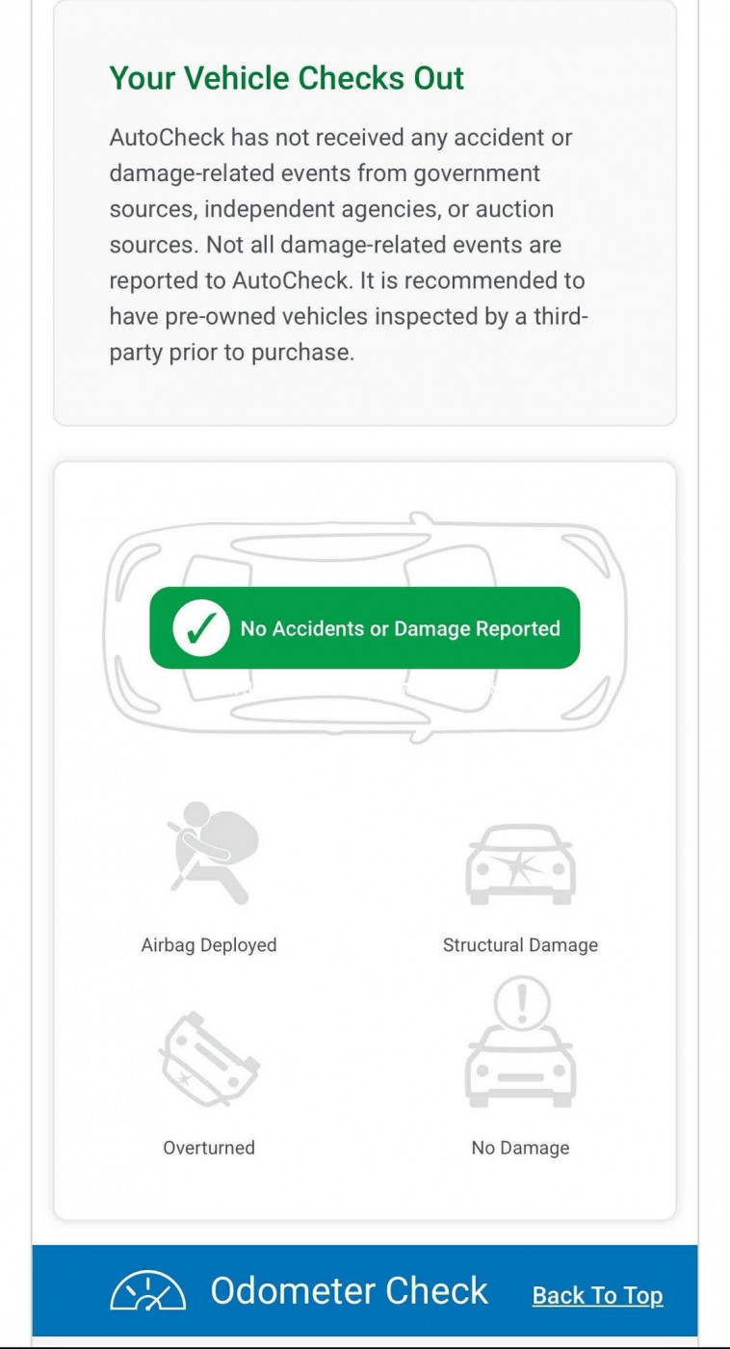Click the odometer gauge icon

pos(147,1291)
